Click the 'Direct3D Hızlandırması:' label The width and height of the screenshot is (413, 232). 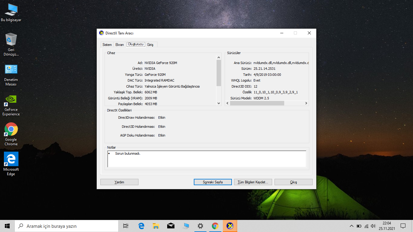click(x=138, y=127)
